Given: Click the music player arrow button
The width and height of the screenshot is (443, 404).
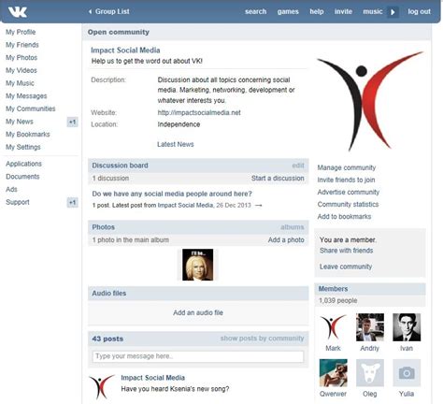Looking at the screenshot, I should tap(393, 12).
